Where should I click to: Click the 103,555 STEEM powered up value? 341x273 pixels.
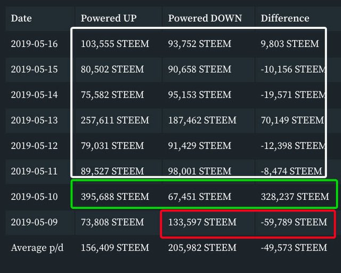(115, 44)
